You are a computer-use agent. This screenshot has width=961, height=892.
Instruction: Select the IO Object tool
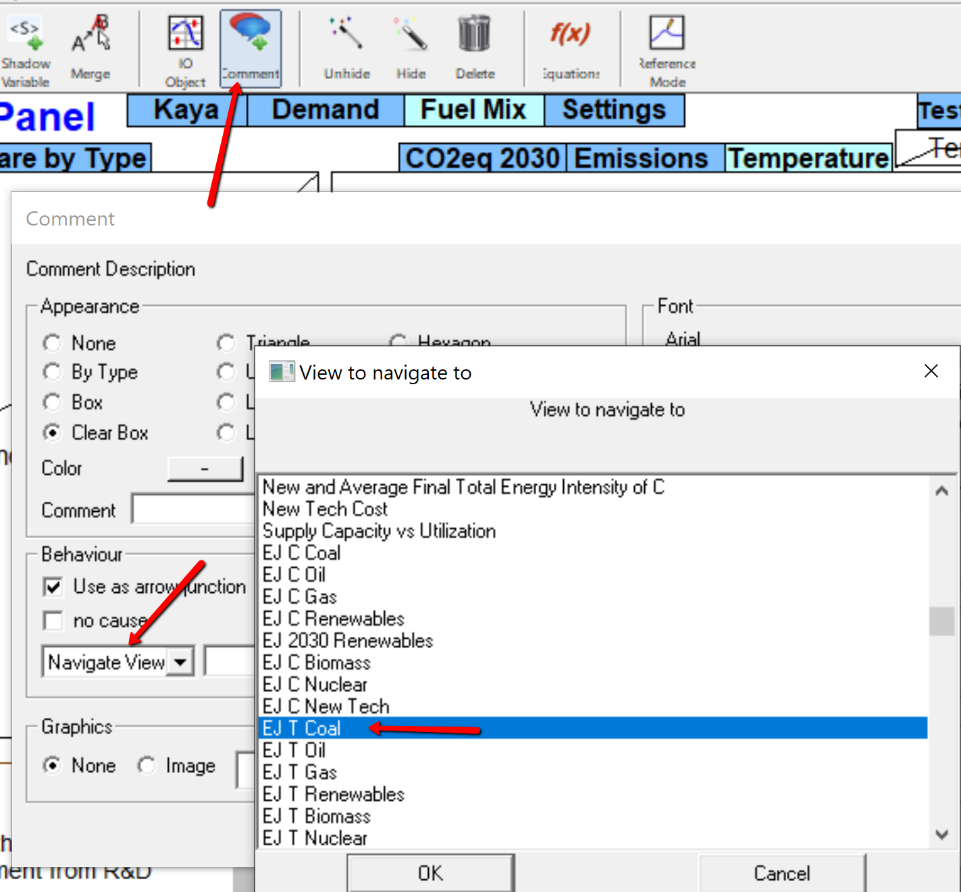[x=185, y=51]
